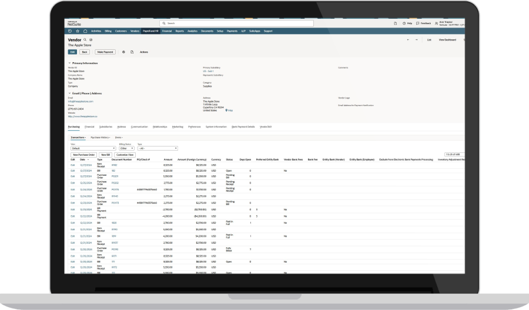The height and width of the screenshot is (310, 529).
Task: Open the View dropdown set to Default
Action: point(93,148)
